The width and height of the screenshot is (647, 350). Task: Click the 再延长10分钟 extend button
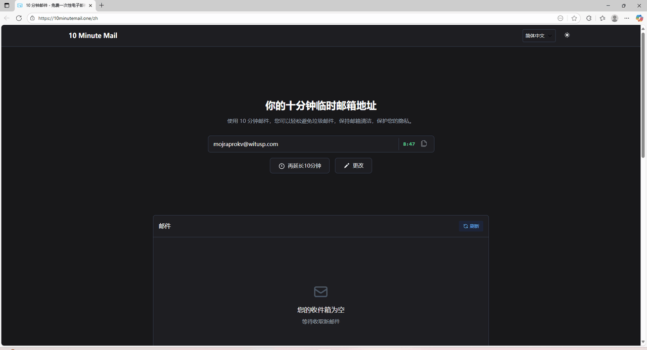click(300, 166)
